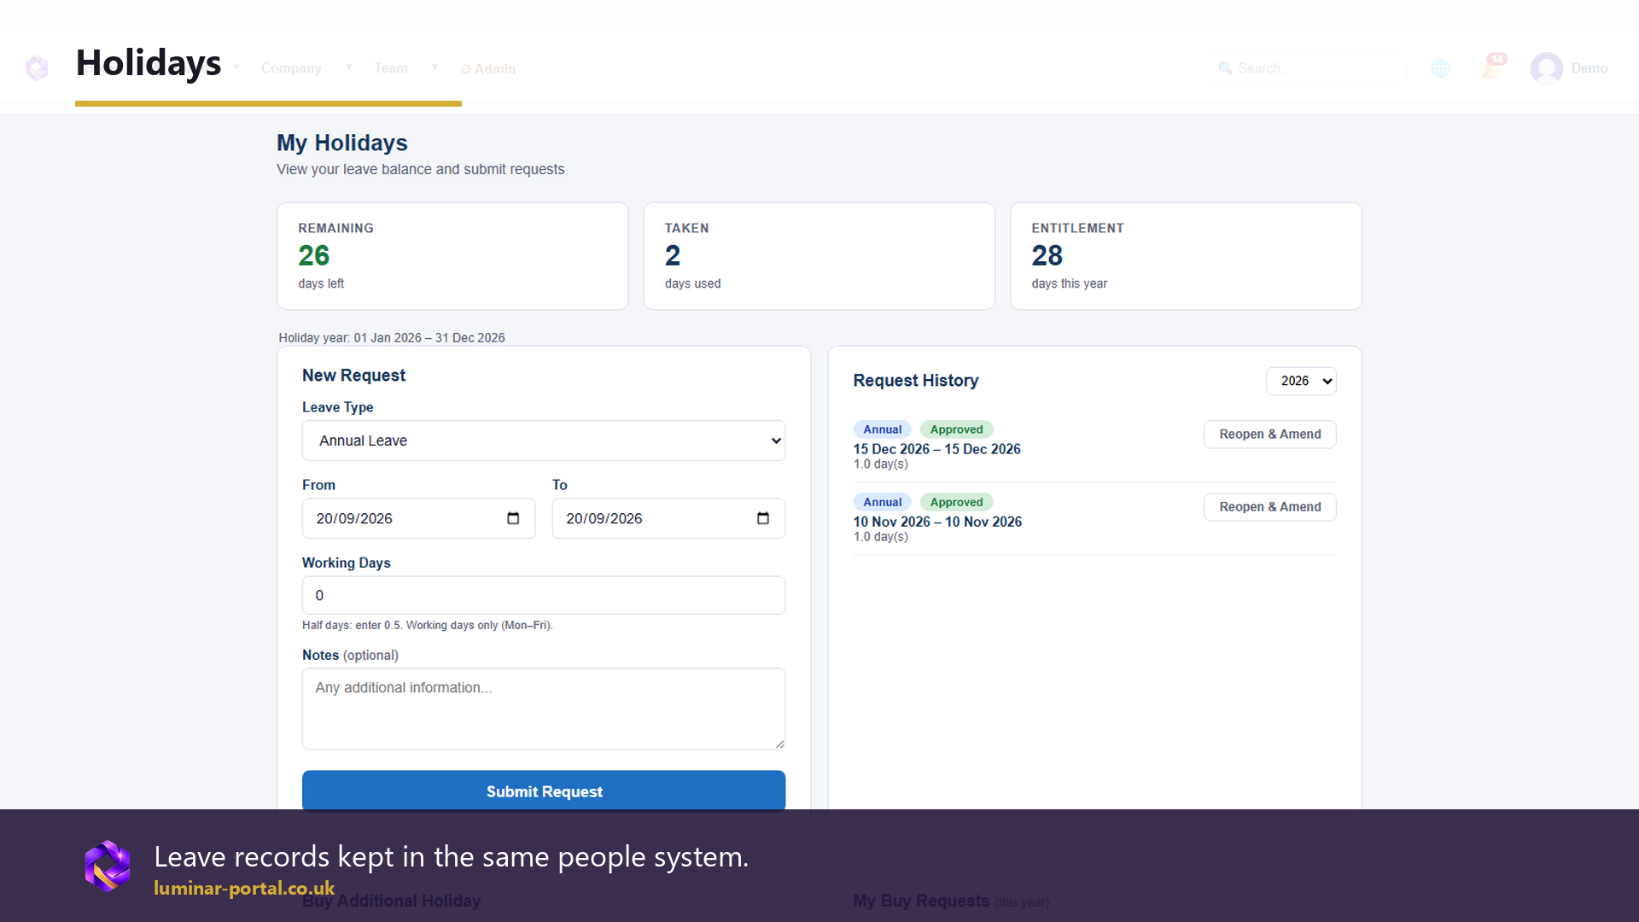Click the "My Holidays" page heading
Screen dimensions: 1639x922
point(342,143)
